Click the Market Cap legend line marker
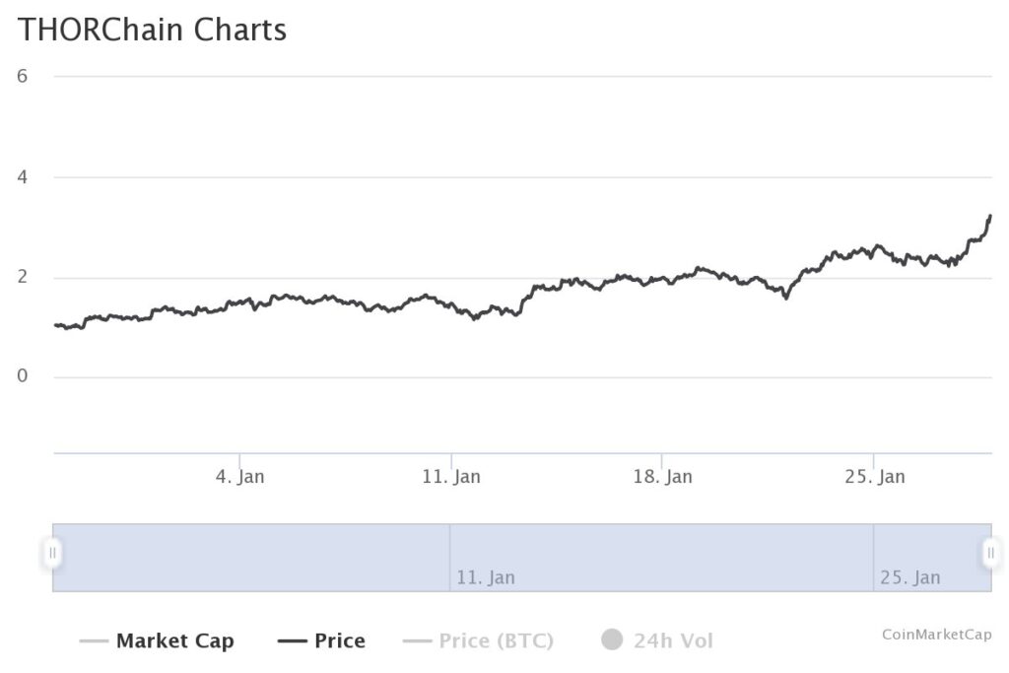 point(94,641)
